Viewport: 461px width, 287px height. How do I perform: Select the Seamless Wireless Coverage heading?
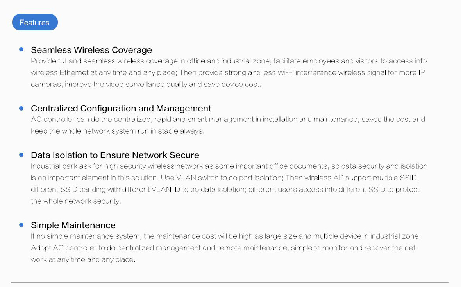pos(91,50)
